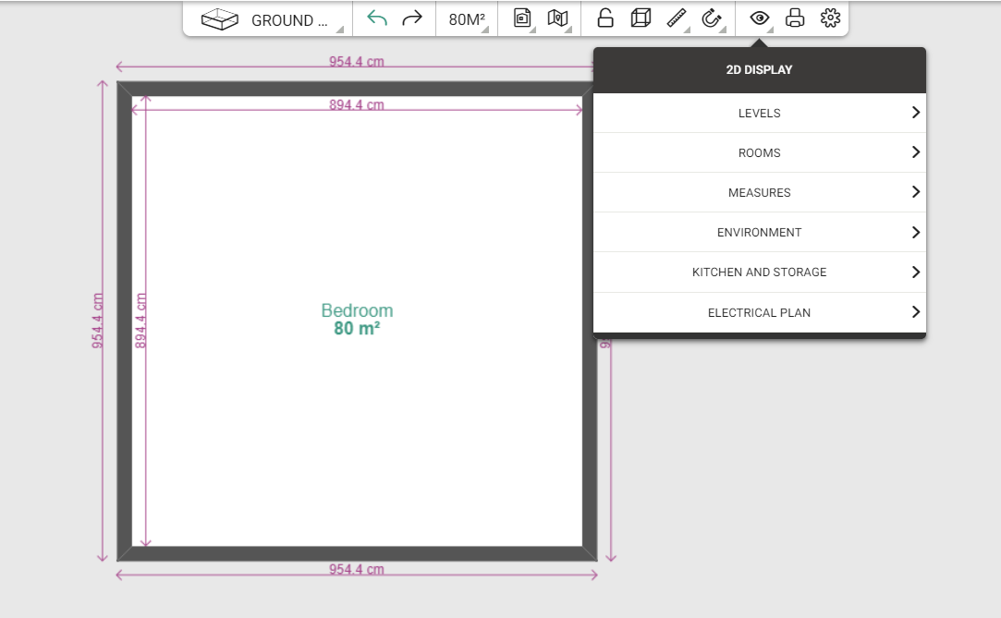
Task: Click the printer icon
Action: pyautogui.click(x=795, y=18)
